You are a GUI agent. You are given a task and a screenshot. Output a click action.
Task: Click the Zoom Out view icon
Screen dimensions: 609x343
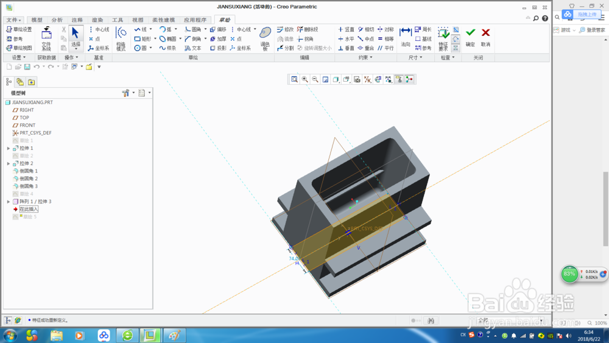tap(315, 80)
